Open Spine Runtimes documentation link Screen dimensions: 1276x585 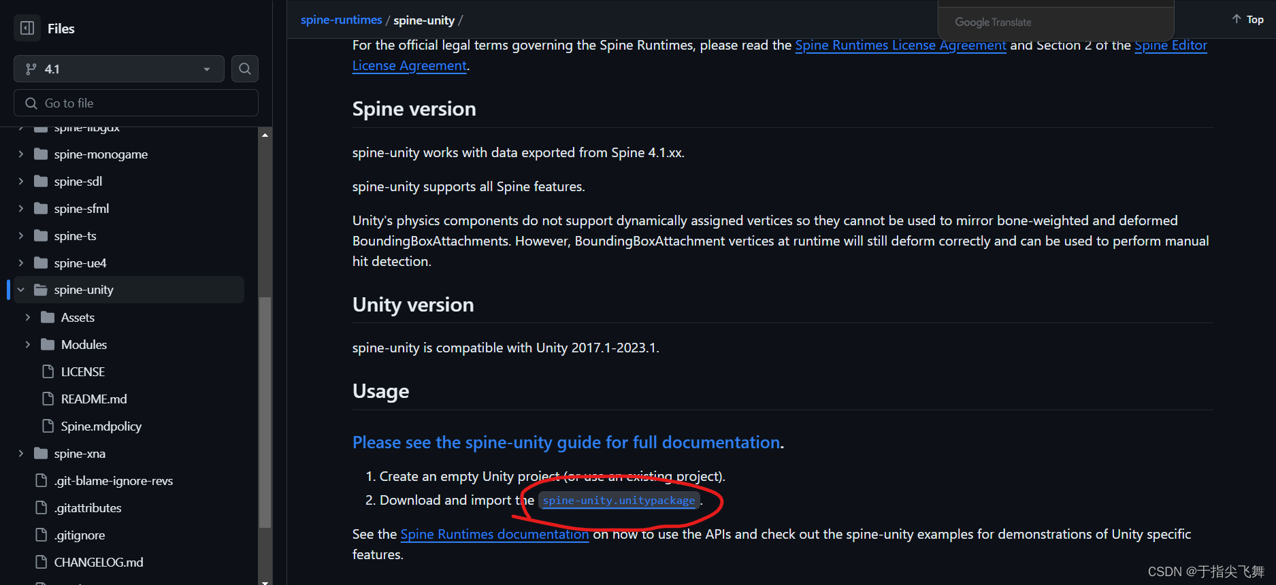(x=495, y=535)
